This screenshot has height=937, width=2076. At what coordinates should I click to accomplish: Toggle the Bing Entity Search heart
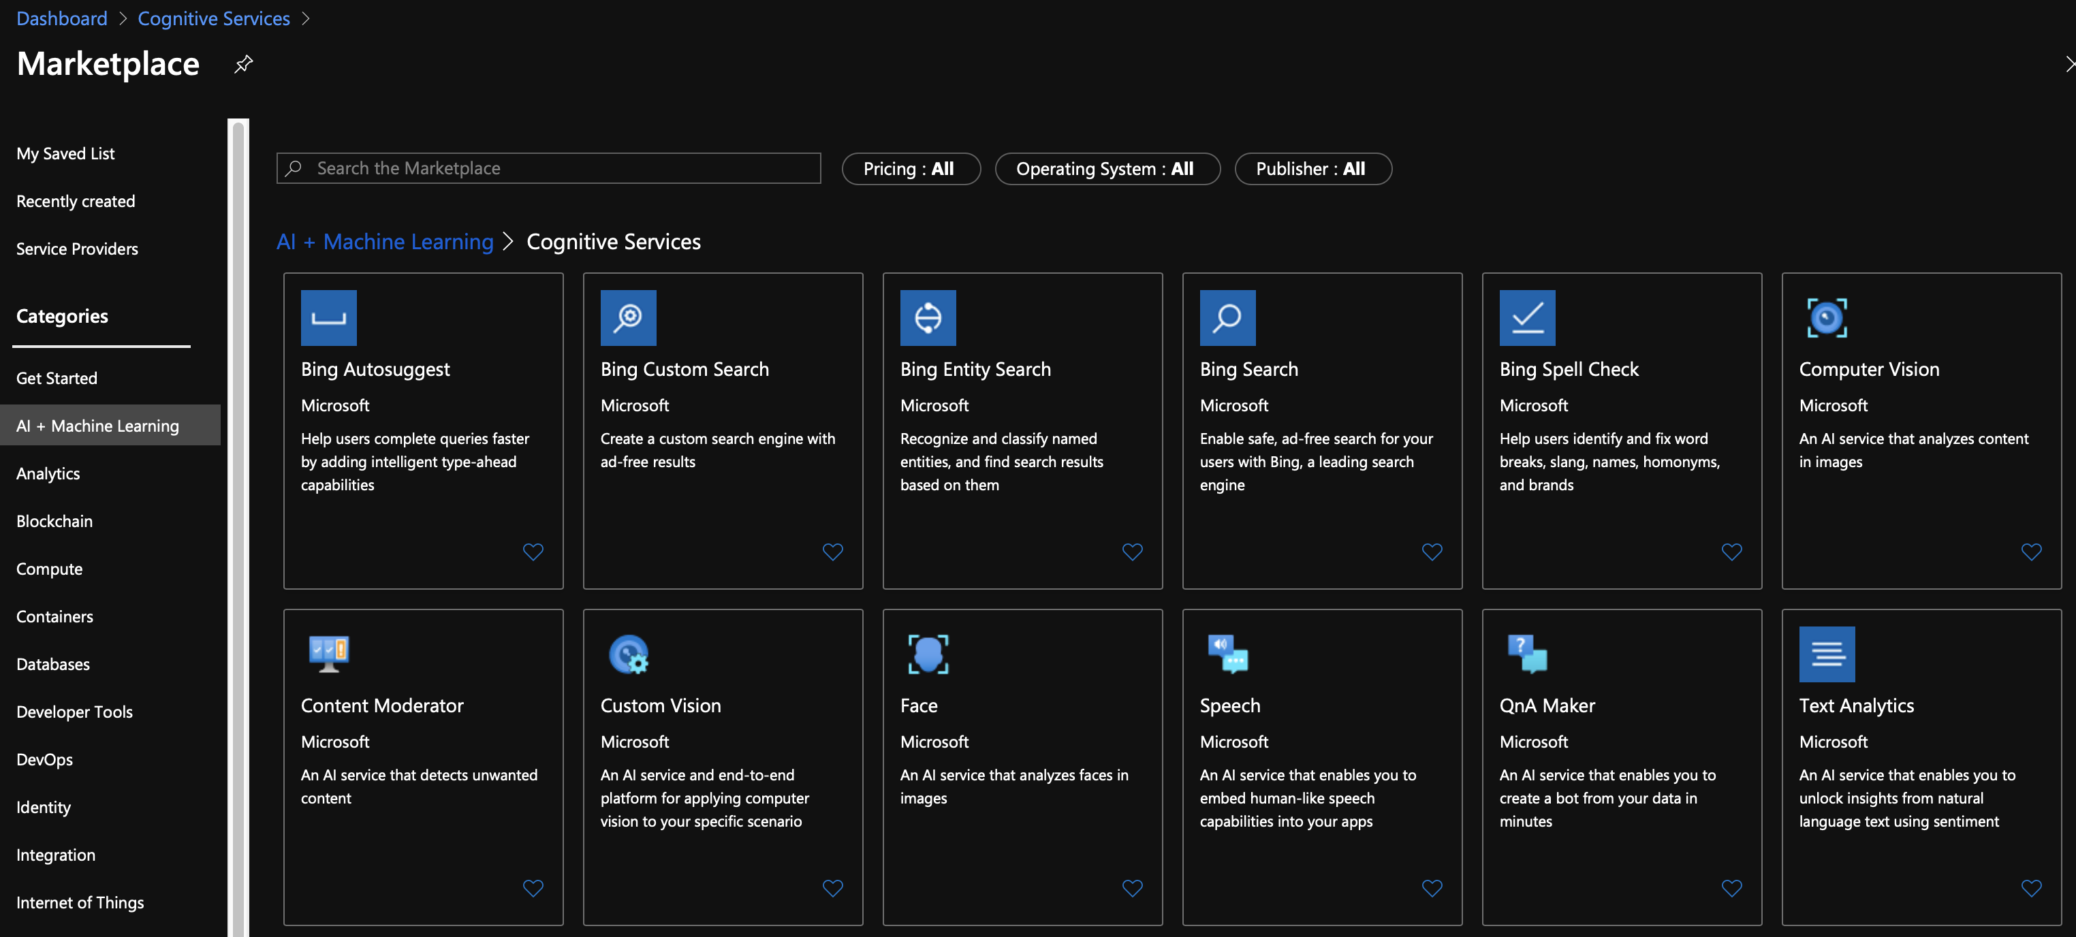coord(1133,552)
